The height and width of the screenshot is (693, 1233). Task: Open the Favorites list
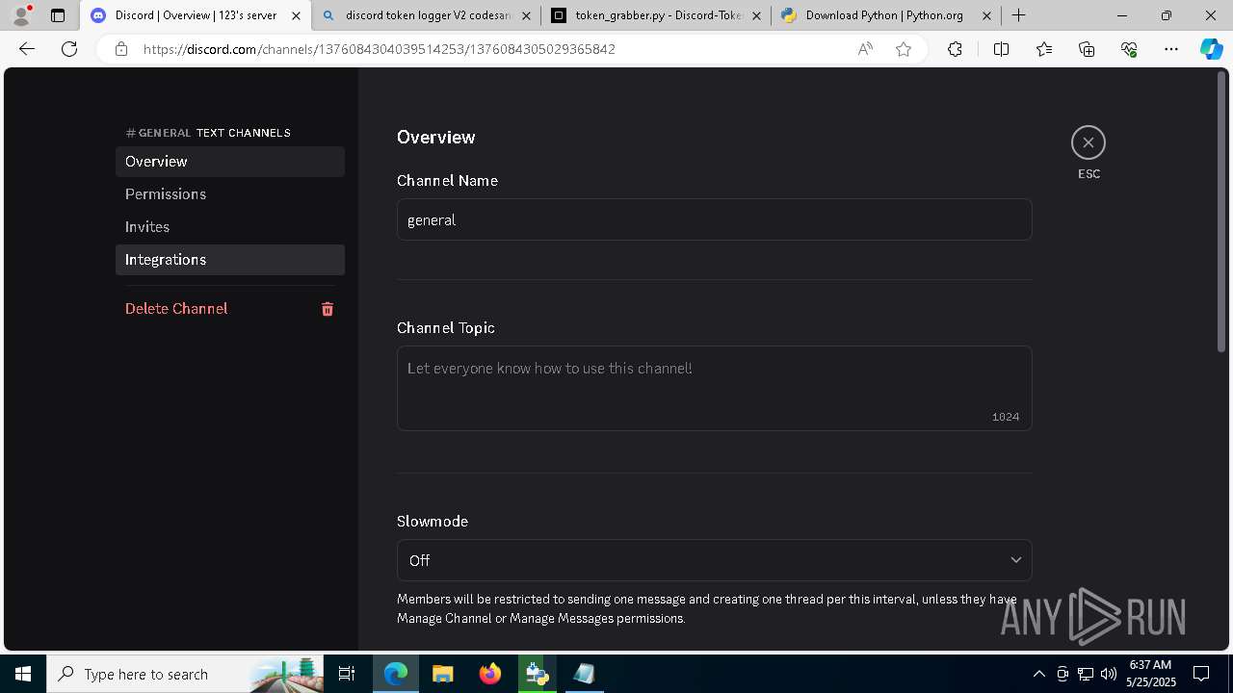point(1044,49)
